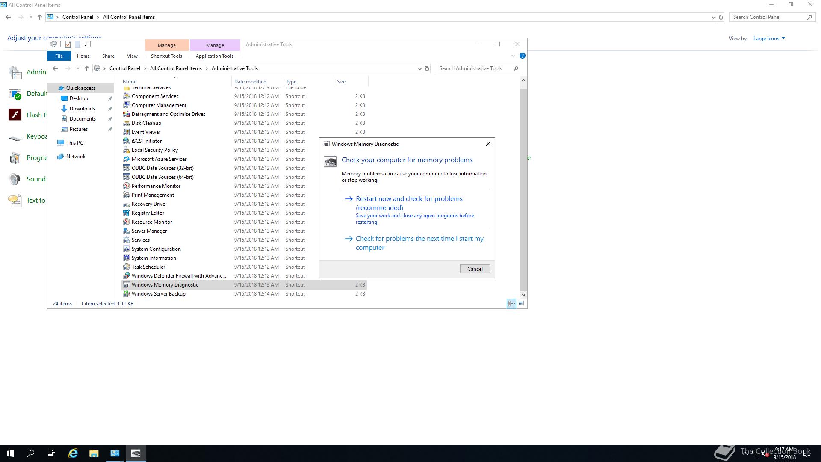Open the taskbar notification center icon

pos(807,453)
